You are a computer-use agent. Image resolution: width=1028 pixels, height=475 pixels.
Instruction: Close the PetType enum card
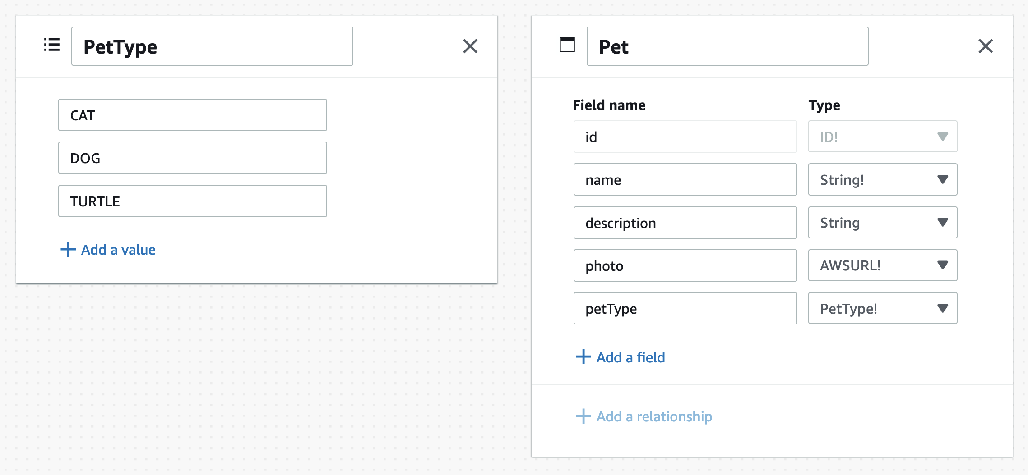[470, 46]
